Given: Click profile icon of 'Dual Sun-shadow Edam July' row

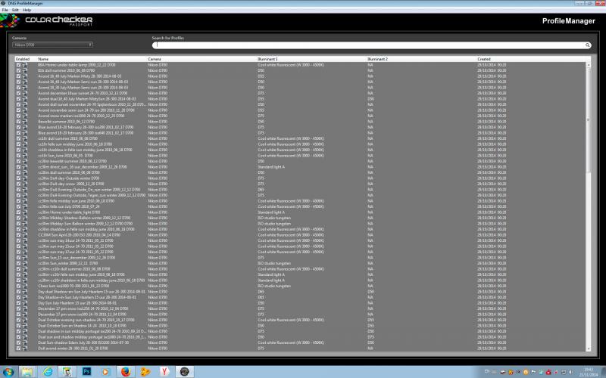Looking at the screenshot, I should point(25,342).
